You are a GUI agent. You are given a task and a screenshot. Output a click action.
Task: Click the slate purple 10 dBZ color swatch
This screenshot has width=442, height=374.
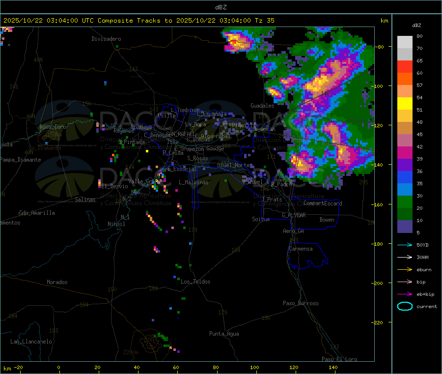pyautogui.click(x=405, y=227)
